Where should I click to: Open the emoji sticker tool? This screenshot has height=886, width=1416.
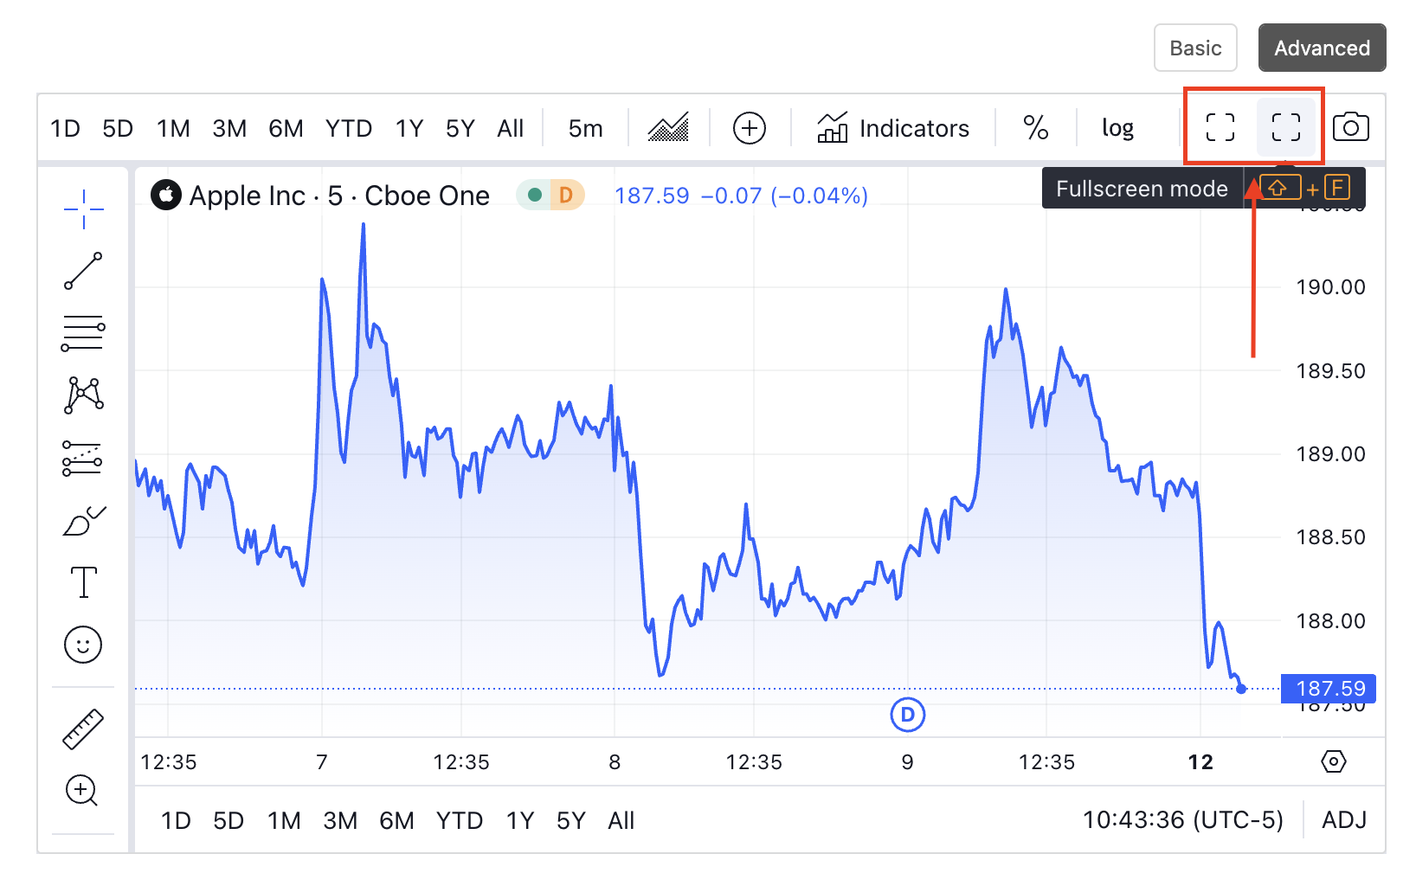(x=83, y=645)
